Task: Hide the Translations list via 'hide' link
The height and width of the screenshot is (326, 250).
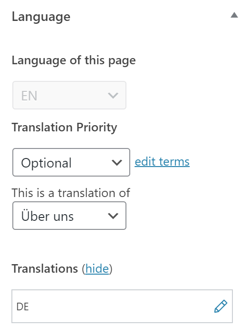Action: [x=97, y=268]
